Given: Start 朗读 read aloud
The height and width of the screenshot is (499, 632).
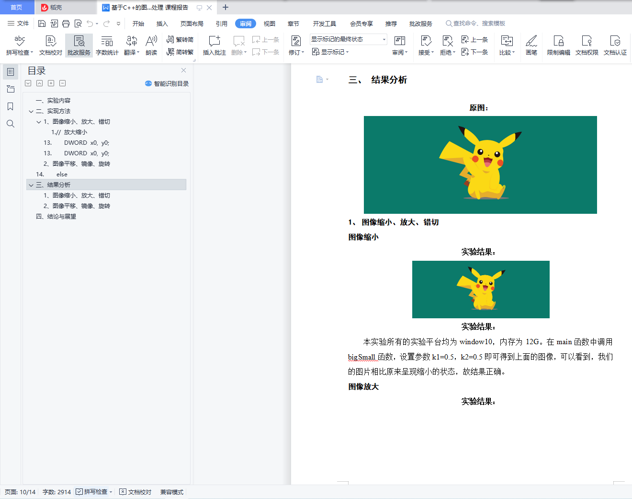Looking at the screenshot, I should point(151,46).
